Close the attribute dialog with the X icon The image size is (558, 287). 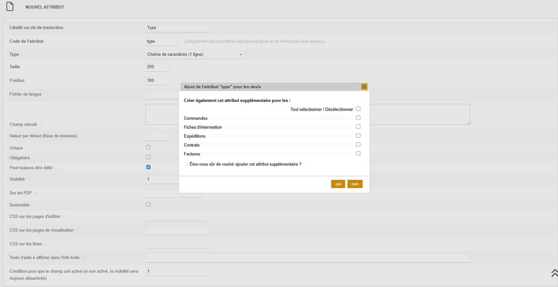tap(364, 87)
